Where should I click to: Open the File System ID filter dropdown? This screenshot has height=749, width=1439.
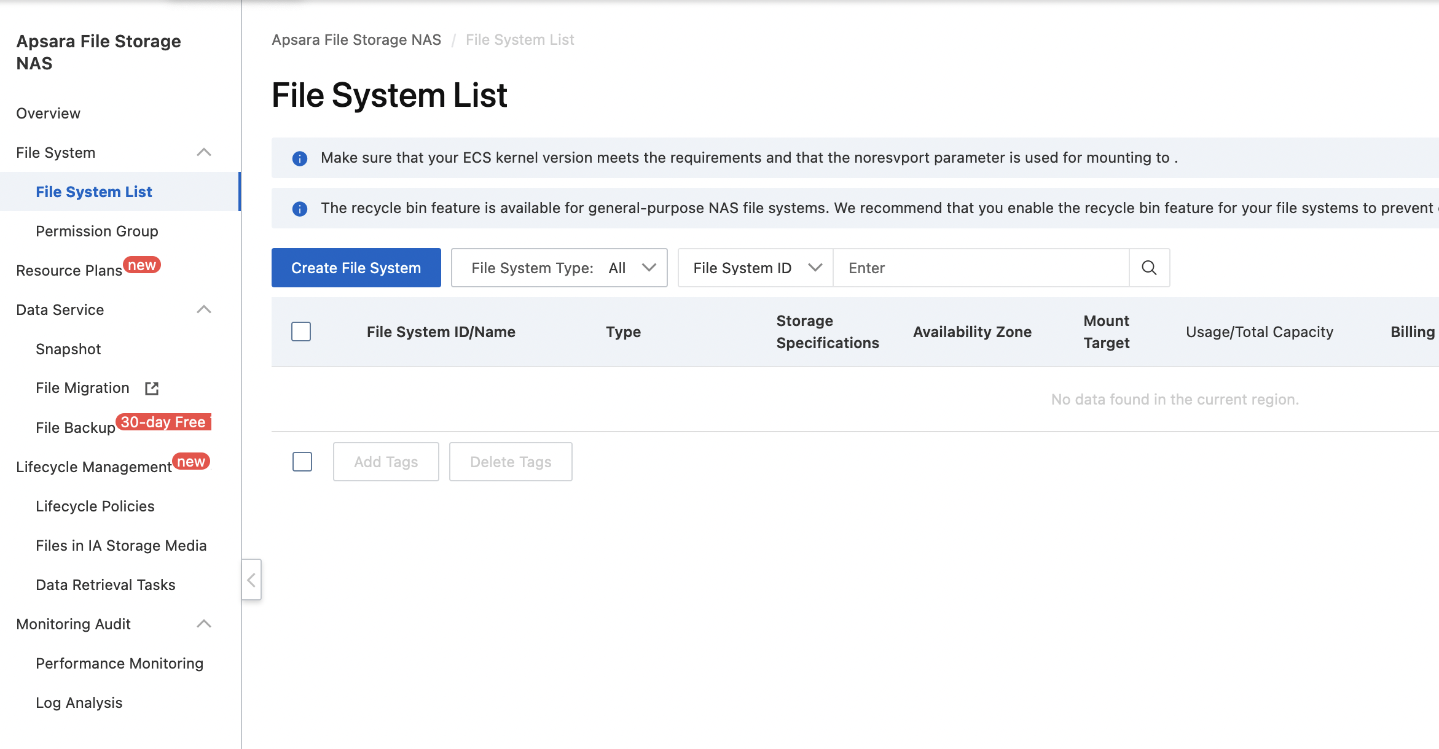coord(756,268)
